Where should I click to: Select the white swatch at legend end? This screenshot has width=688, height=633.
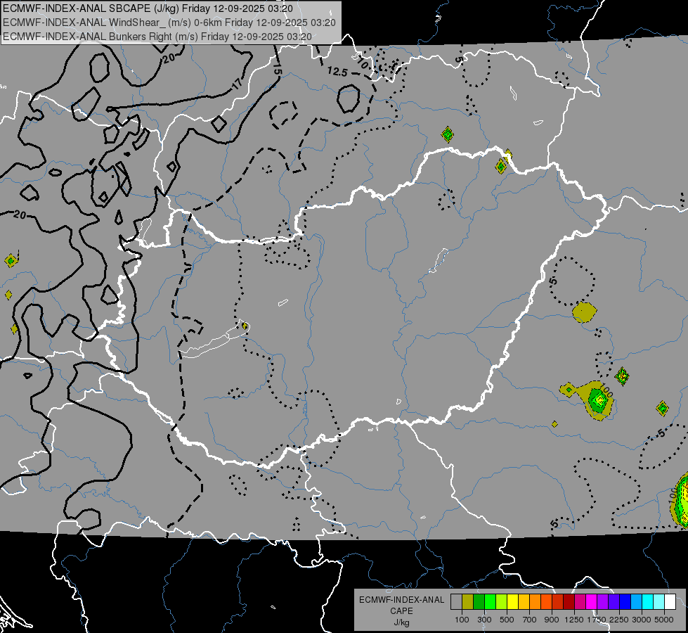click(670, 601)
